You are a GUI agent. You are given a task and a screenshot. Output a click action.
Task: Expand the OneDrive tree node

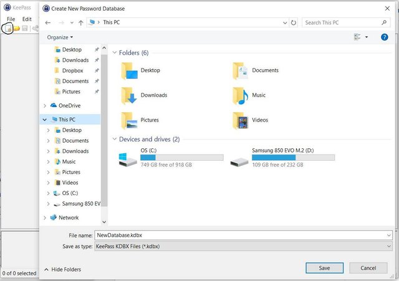[45, 105]
